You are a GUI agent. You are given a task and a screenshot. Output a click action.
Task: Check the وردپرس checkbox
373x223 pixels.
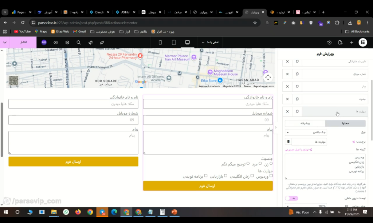271,176
